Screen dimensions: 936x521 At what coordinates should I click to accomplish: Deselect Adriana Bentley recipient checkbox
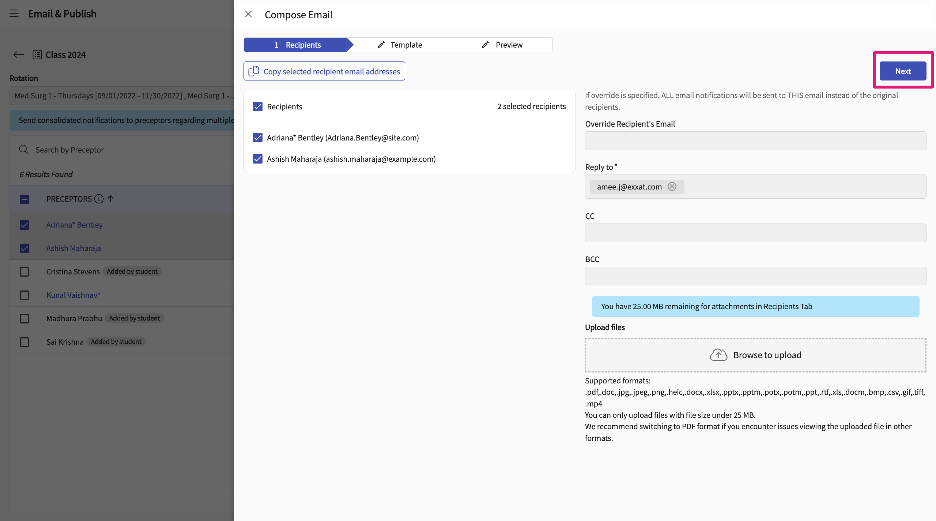point(258,138)
